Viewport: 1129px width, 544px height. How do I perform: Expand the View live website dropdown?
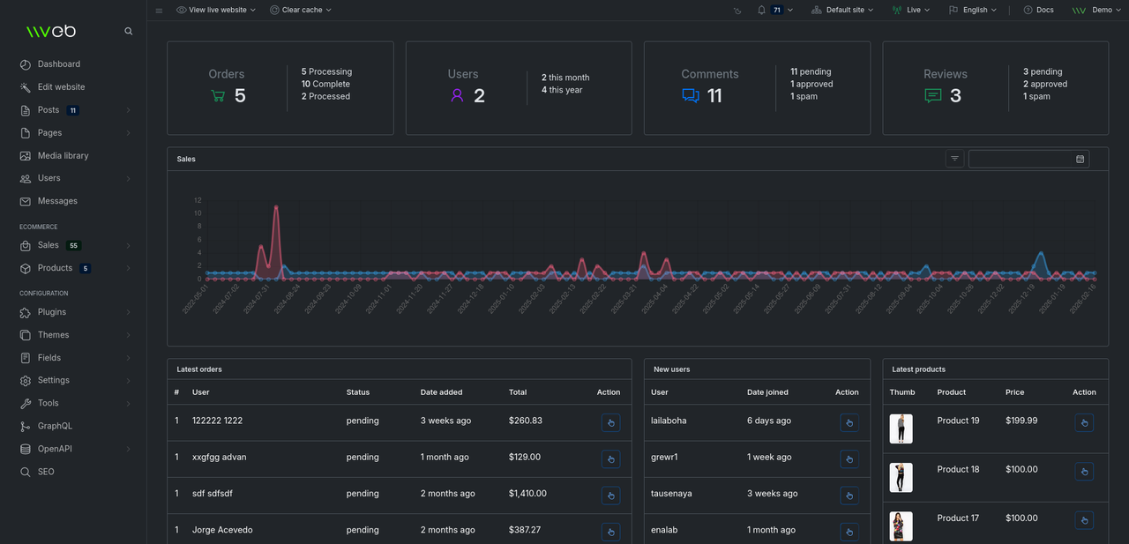[x=217, y=10]
